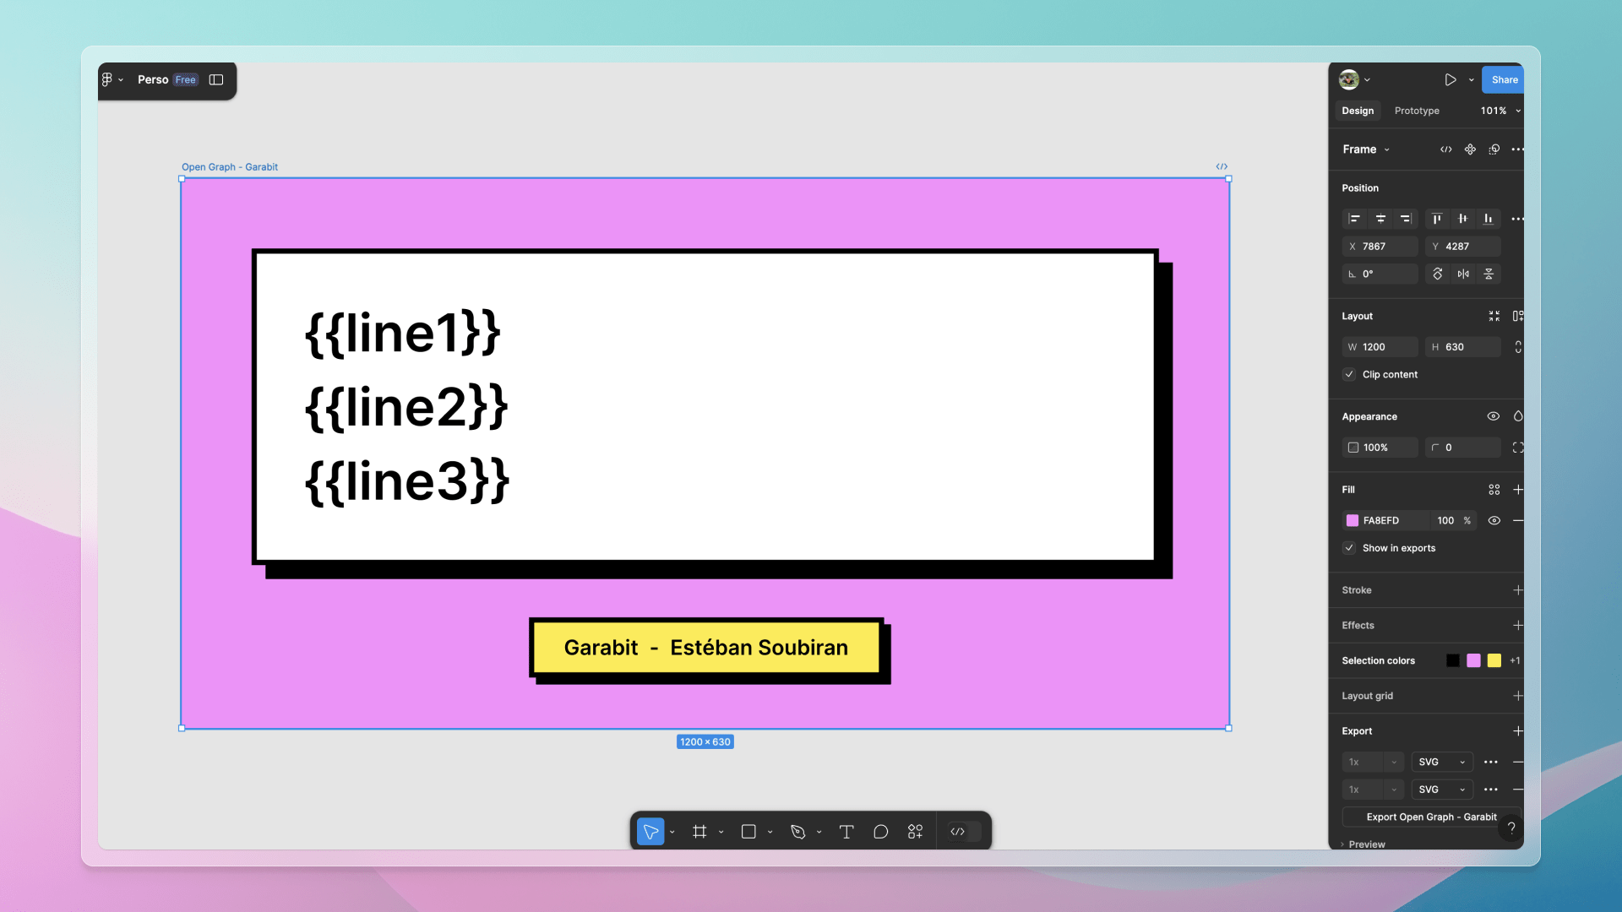Open the Figma main menu logo
The height and width of the screenshot is (912, 1622).
[x=107, y=79]
